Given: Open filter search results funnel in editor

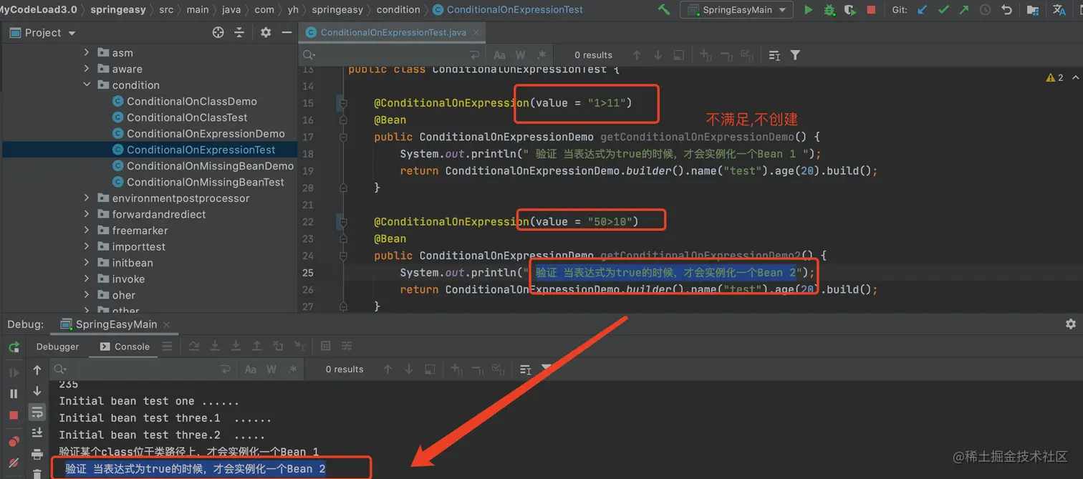Looking at the screenshot, I should coord(795,55).
